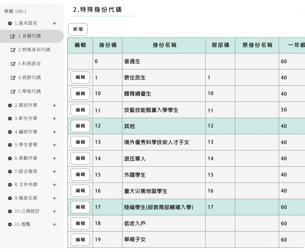Click gear icon beside 5.學生管理
The height and width of the screenshot is (252, 305).
10,145
